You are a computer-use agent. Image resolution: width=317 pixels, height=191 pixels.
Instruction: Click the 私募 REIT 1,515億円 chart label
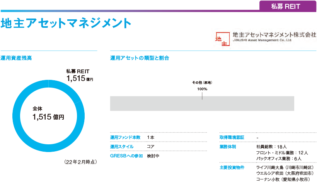coord(80,76)
